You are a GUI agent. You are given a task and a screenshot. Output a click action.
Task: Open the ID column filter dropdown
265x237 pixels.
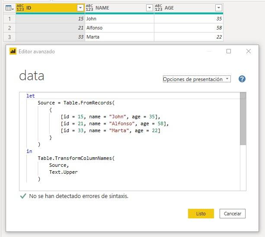(80, 8)
